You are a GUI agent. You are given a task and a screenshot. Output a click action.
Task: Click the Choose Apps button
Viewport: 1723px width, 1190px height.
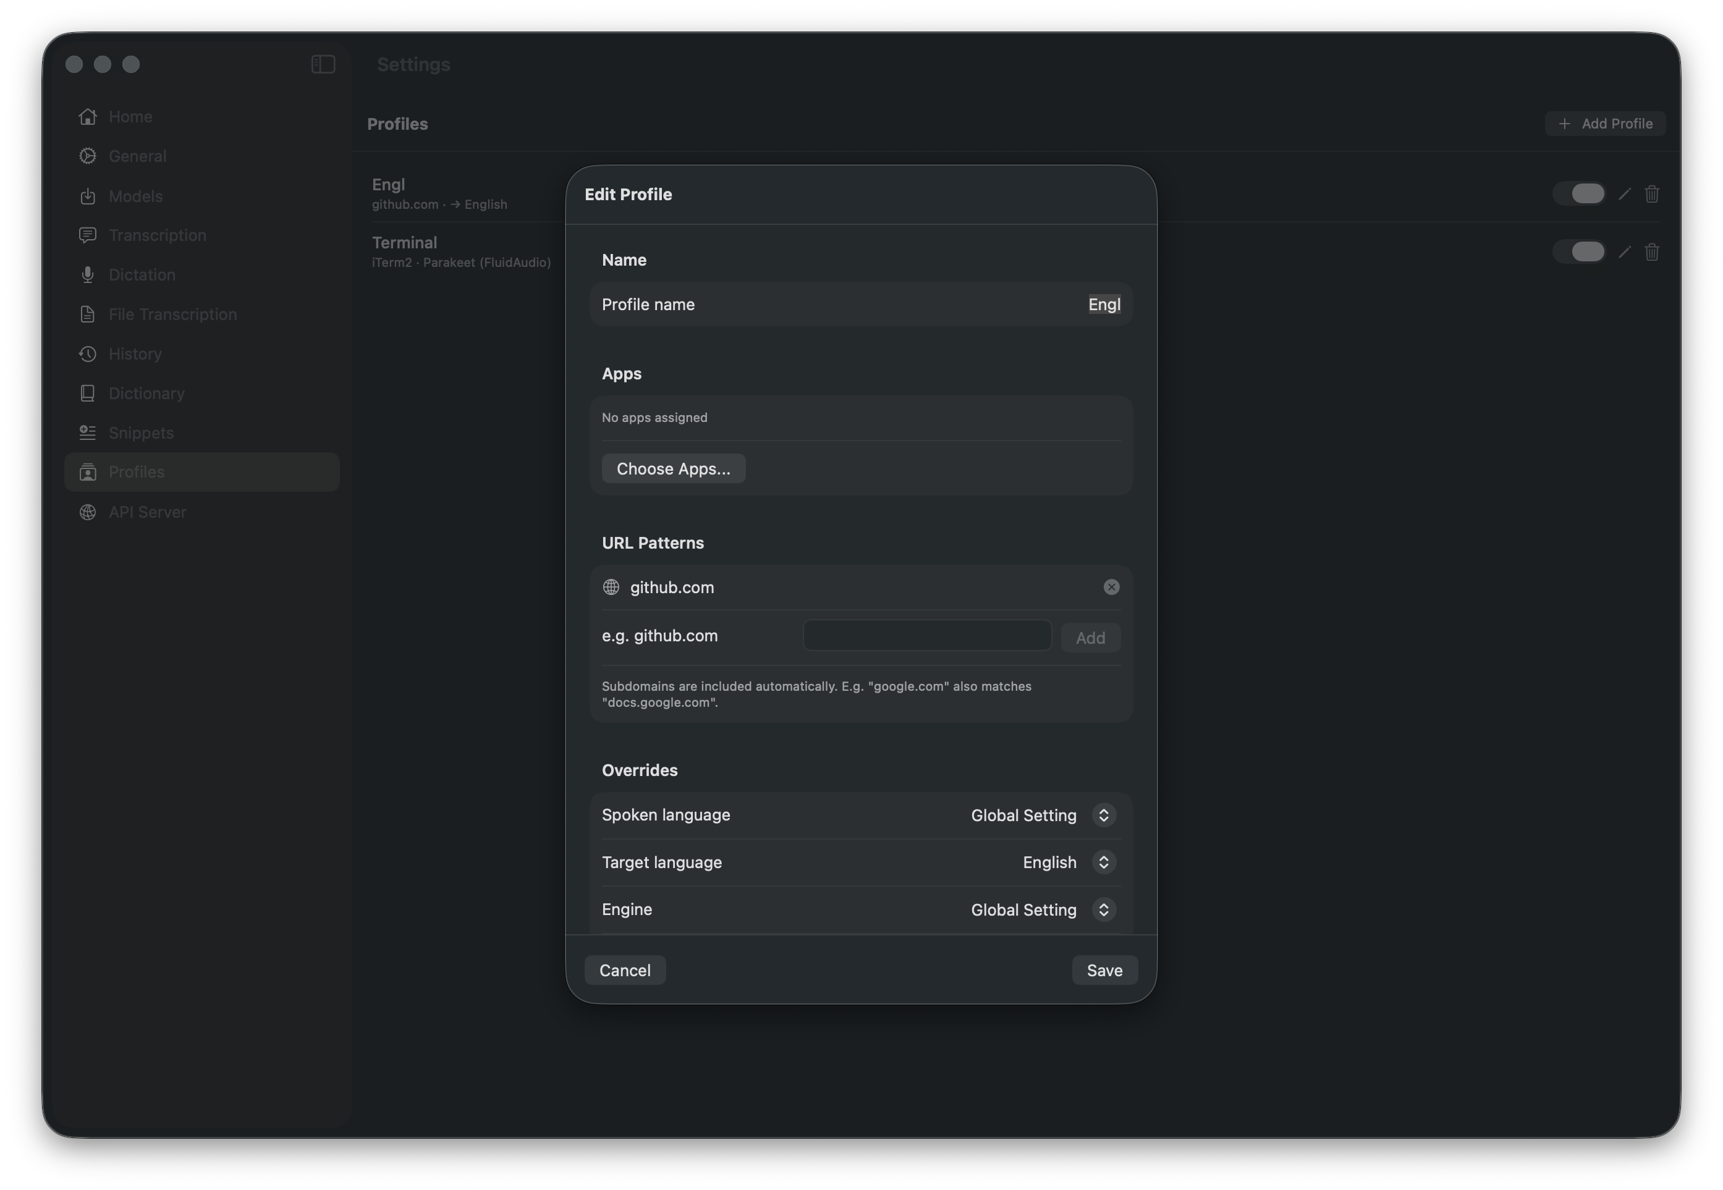[673, 468]
